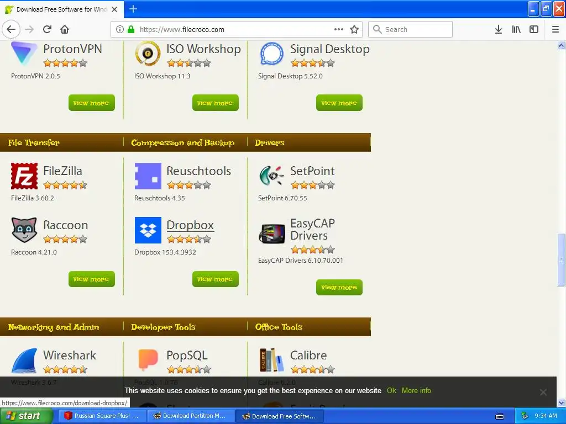Select the Download Free Software browser tab
The height and width of the screenshot is (424, 566).
point(62,9)
